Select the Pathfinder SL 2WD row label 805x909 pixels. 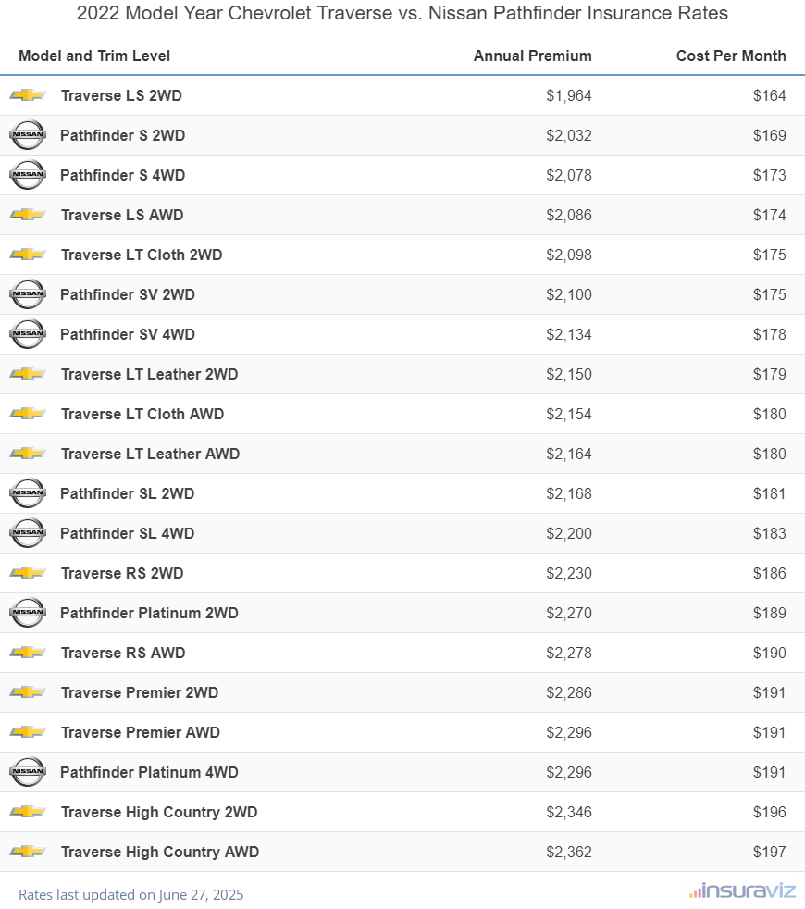coord(128,494)
